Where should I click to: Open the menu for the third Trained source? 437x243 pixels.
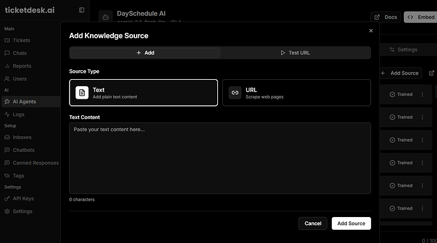422,140
